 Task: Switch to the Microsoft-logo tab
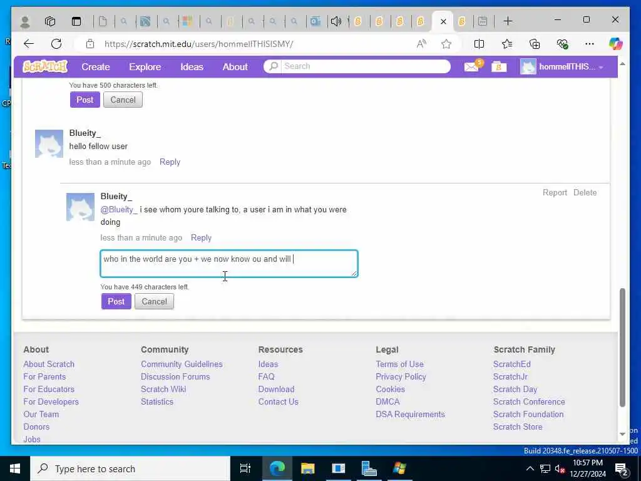tap(188, 21)
